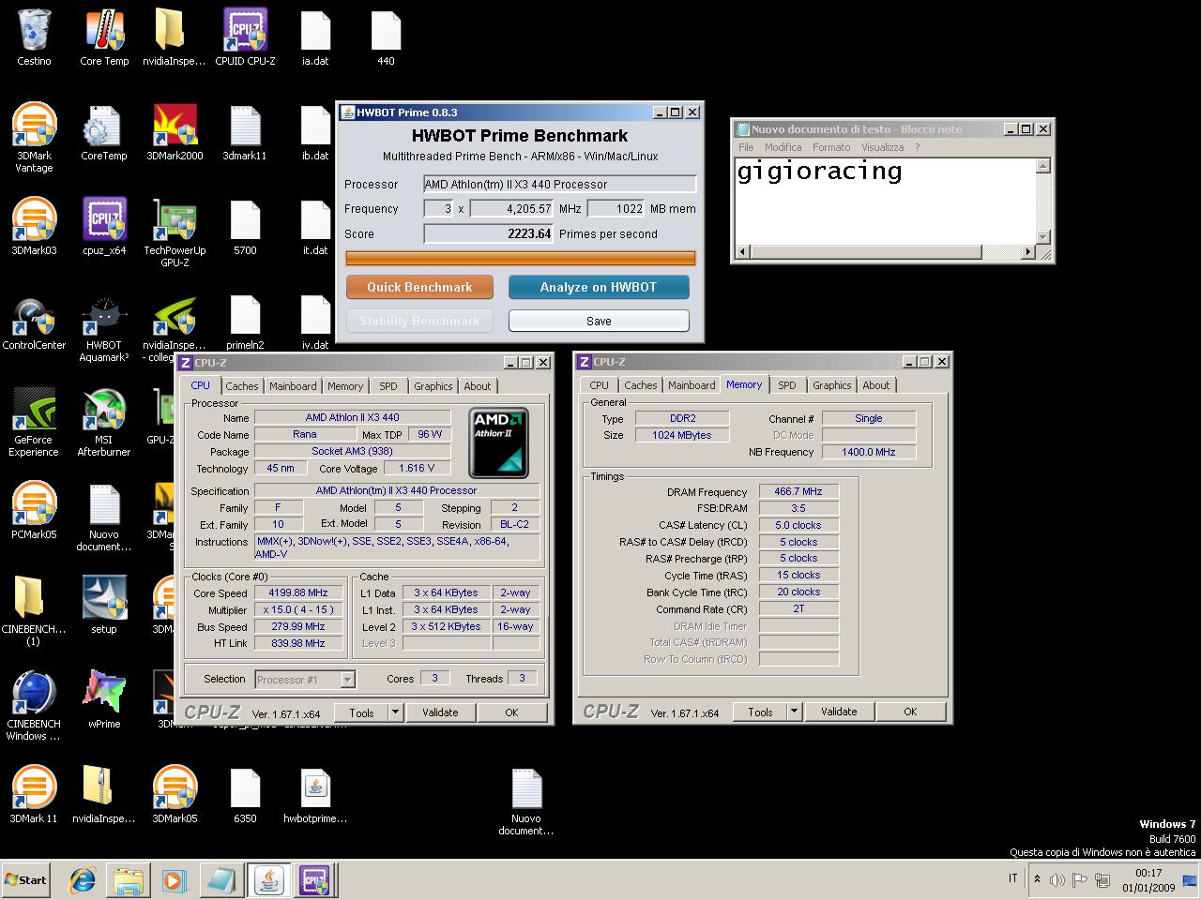Open Tools dropdown arrow in left CPU-Z
Screen dimensions: 1201x900
(x=396, y=712)
